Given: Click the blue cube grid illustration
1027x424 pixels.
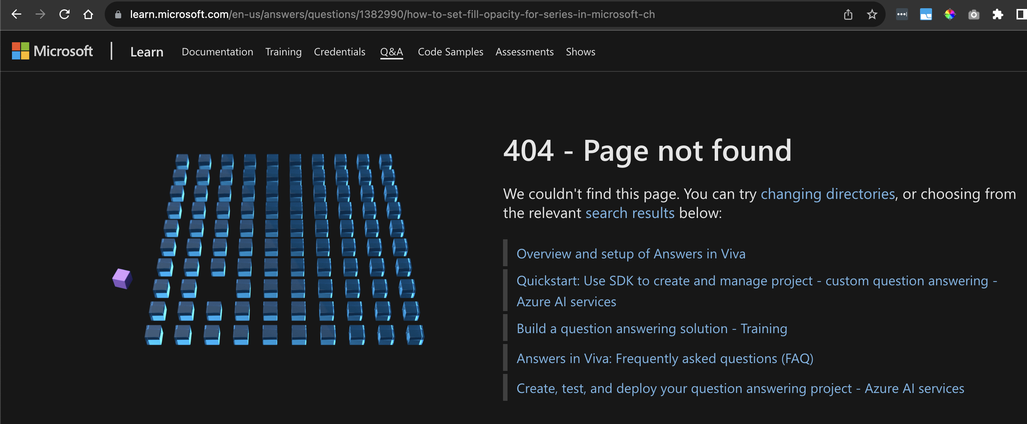Looking at the screenshot, I should [x=284, y=249].
